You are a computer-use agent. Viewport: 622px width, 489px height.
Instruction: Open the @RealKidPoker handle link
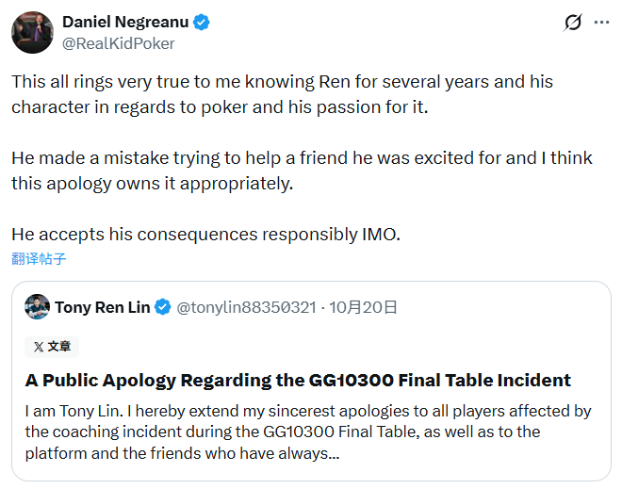(x=118, y=42)
